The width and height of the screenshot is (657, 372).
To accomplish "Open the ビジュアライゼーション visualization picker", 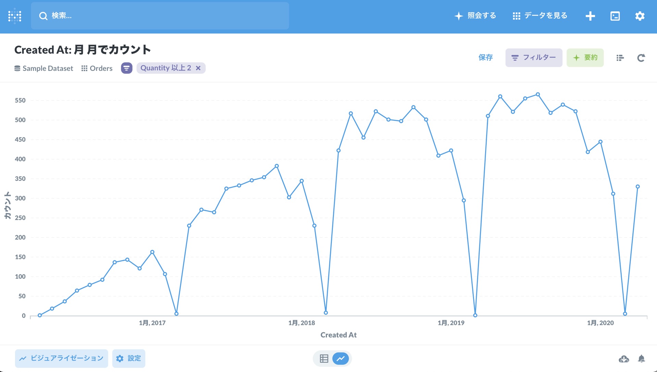I will [x=61, y=358].
